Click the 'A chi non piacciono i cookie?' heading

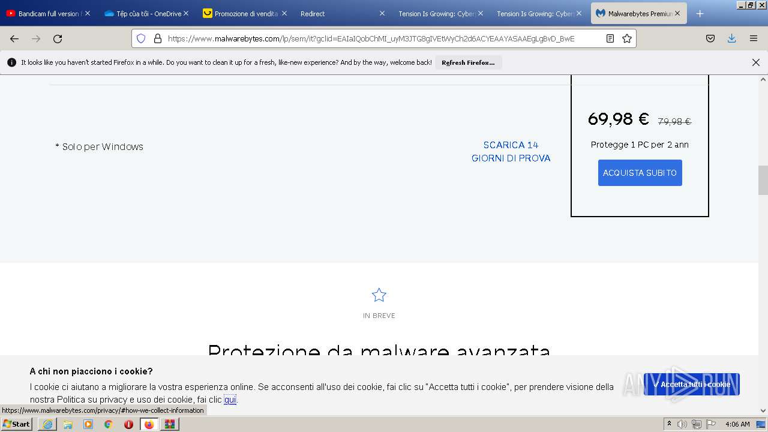(91, 371)
